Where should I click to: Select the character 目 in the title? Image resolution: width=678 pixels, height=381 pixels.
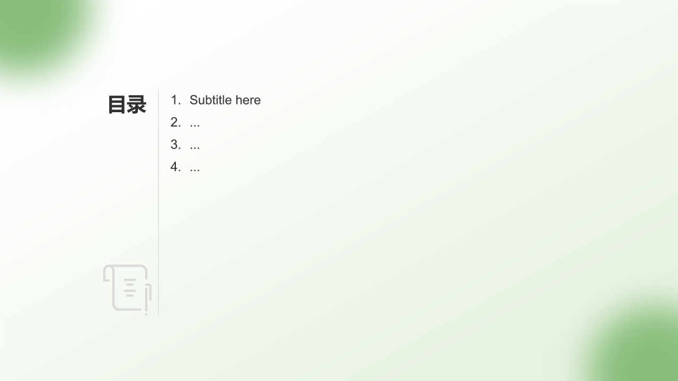click(x=117, y=105)
